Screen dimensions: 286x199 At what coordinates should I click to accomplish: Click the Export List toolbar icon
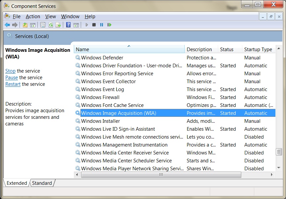pyautogui.click(x=58, y=25)
